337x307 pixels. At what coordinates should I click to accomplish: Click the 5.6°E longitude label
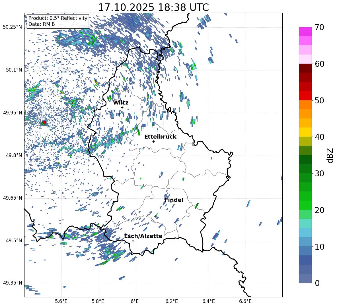(61, 301)
